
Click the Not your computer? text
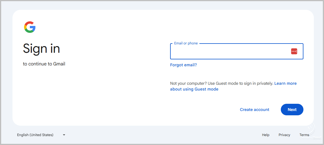click(188, 83)
